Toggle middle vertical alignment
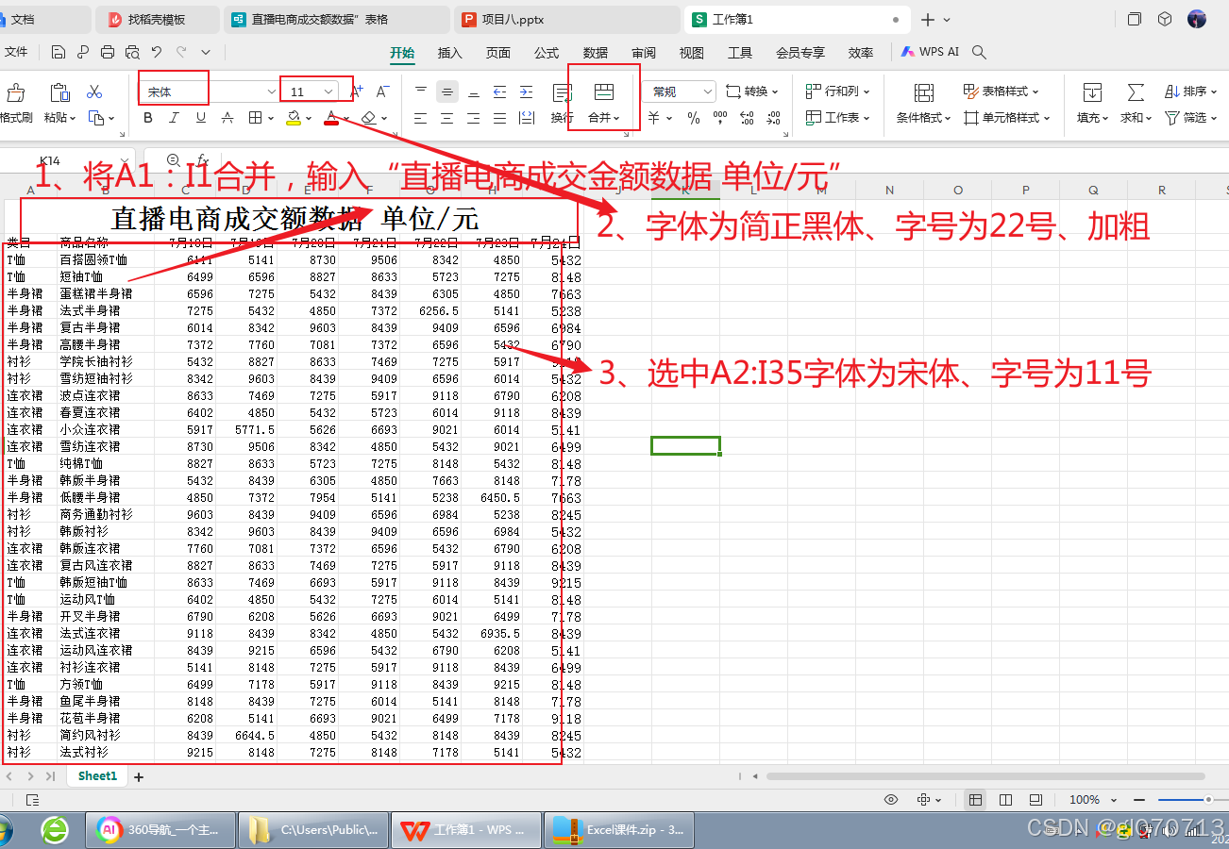The height and width of the screenshot is (849, 1229). [447, 92]
